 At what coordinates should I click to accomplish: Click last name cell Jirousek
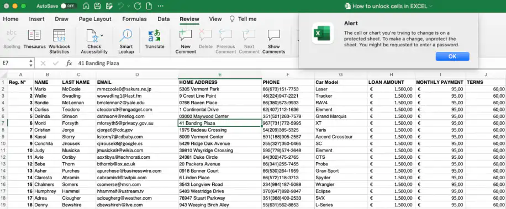78,143
